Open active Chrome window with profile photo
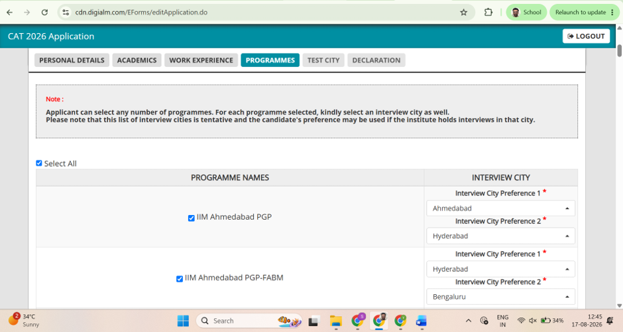Screen dimensions: 623x332 379,321
